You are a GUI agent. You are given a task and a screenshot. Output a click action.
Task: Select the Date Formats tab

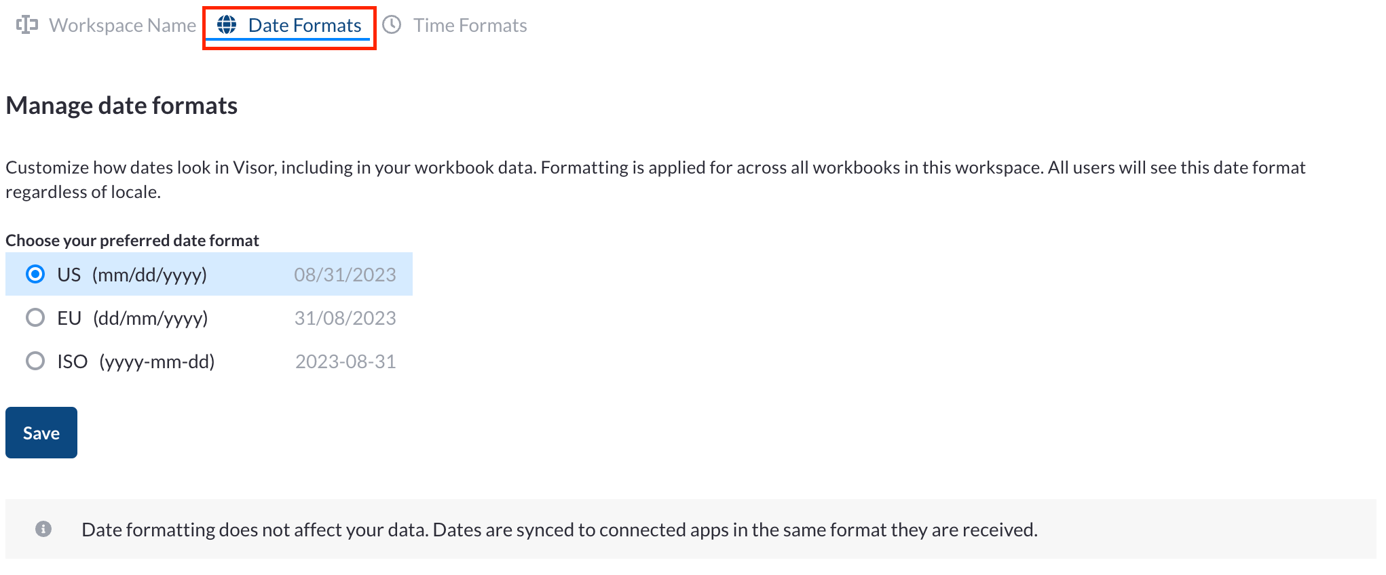coord(304,24)
